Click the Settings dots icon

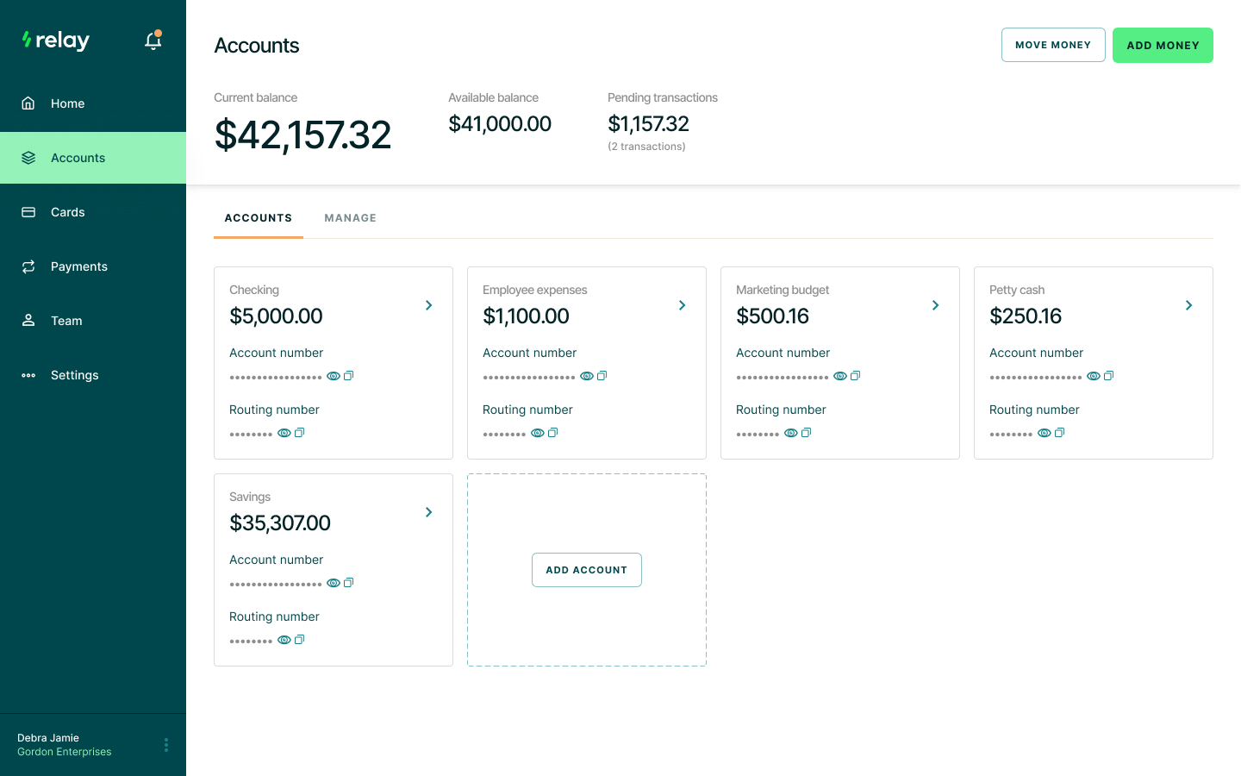[28, 375]
